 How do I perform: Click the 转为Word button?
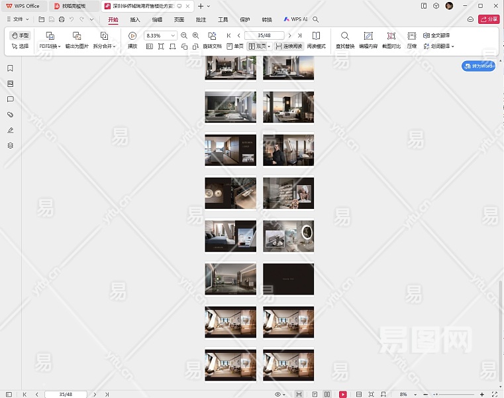click(x=478, y=66)
